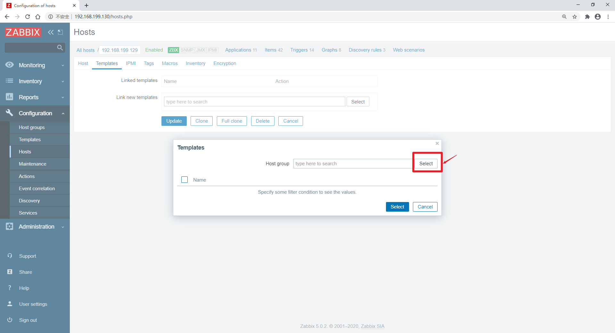Image resolution: width=615 pixels, height=333 pixels.
Task: Click the Share Z icon
Action: pos(10,272)
